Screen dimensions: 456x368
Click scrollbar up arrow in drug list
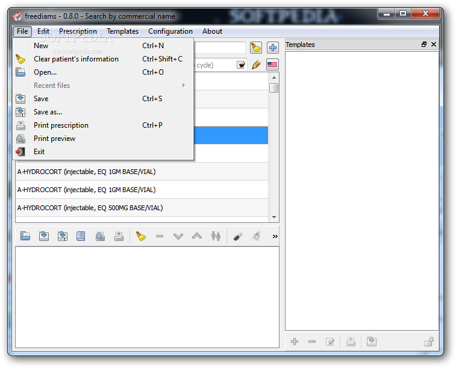point(274,78)
